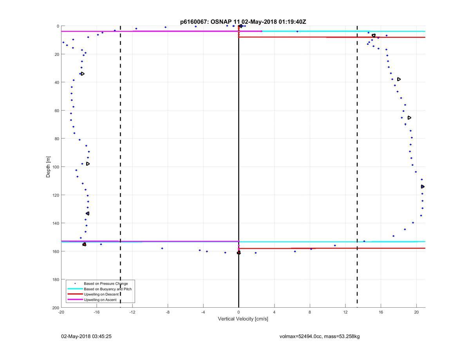This screenshot has height=346, width=470.
Task: Click the x-axis tick label '-8'
Action: point(168,312)
